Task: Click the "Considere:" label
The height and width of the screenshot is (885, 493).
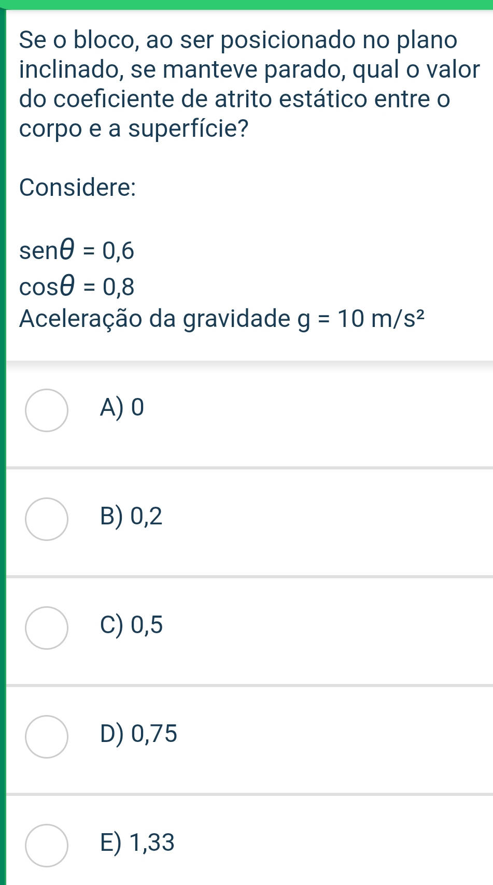Action: [78, 187]
